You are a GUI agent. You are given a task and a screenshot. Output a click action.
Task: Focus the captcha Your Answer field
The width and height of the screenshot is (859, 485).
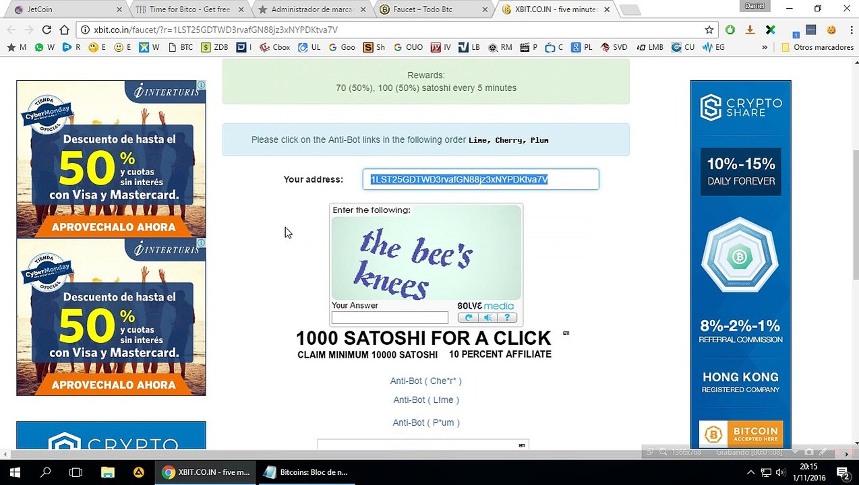[390, 317]
